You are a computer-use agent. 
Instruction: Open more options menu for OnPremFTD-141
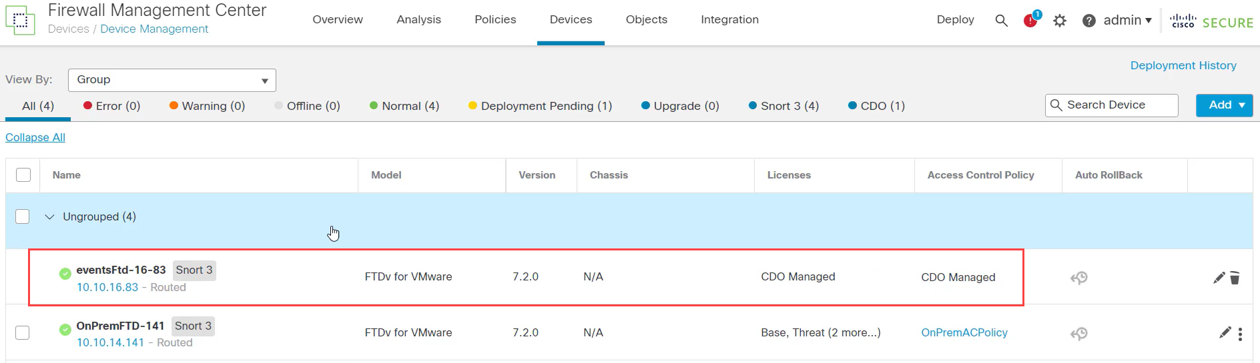1240,334
